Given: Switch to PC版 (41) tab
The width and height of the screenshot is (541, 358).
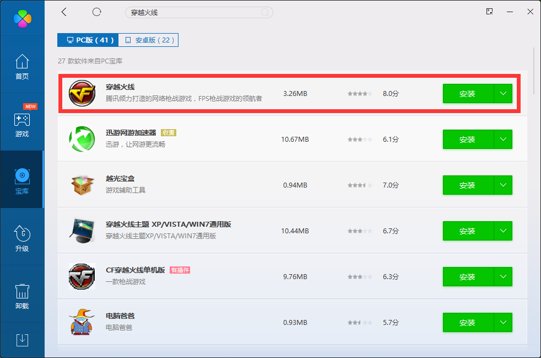Looking at the screenshot, I should pos(88,40).
